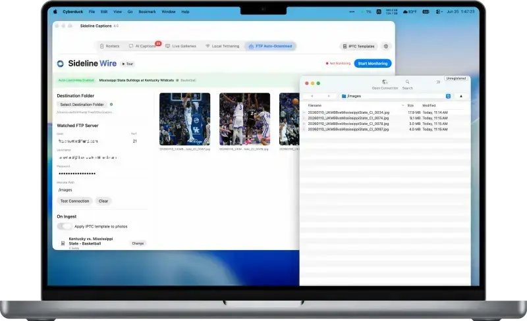Select file ending CI_0078.jpg in Cyberduck
Viewport: 527px width, 321px height.
coord(348,124)
